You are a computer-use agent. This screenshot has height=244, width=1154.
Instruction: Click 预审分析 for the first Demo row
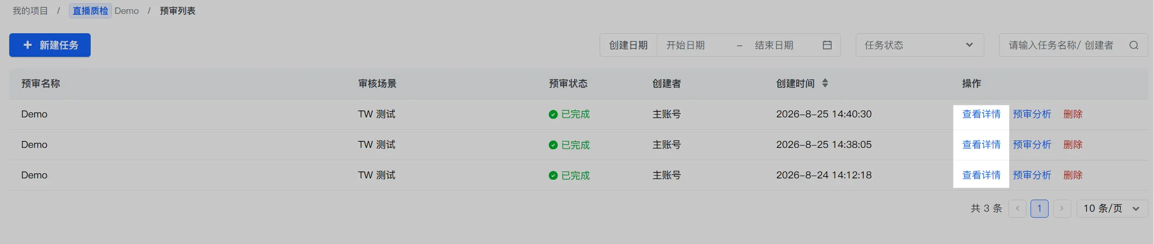[x=1032, y=114]
